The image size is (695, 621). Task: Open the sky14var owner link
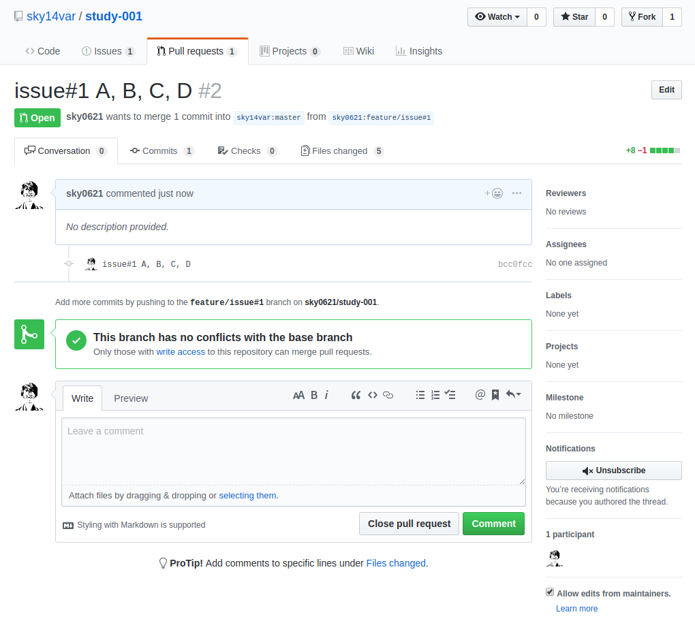(x=51, y=16)
